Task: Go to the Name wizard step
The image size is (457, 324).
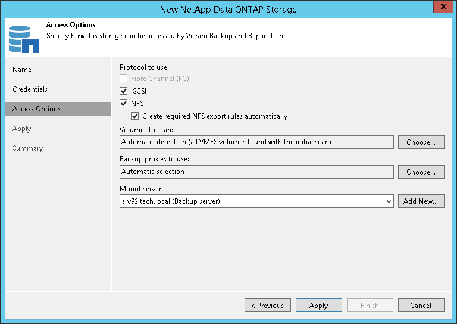Action: (22, 70)
